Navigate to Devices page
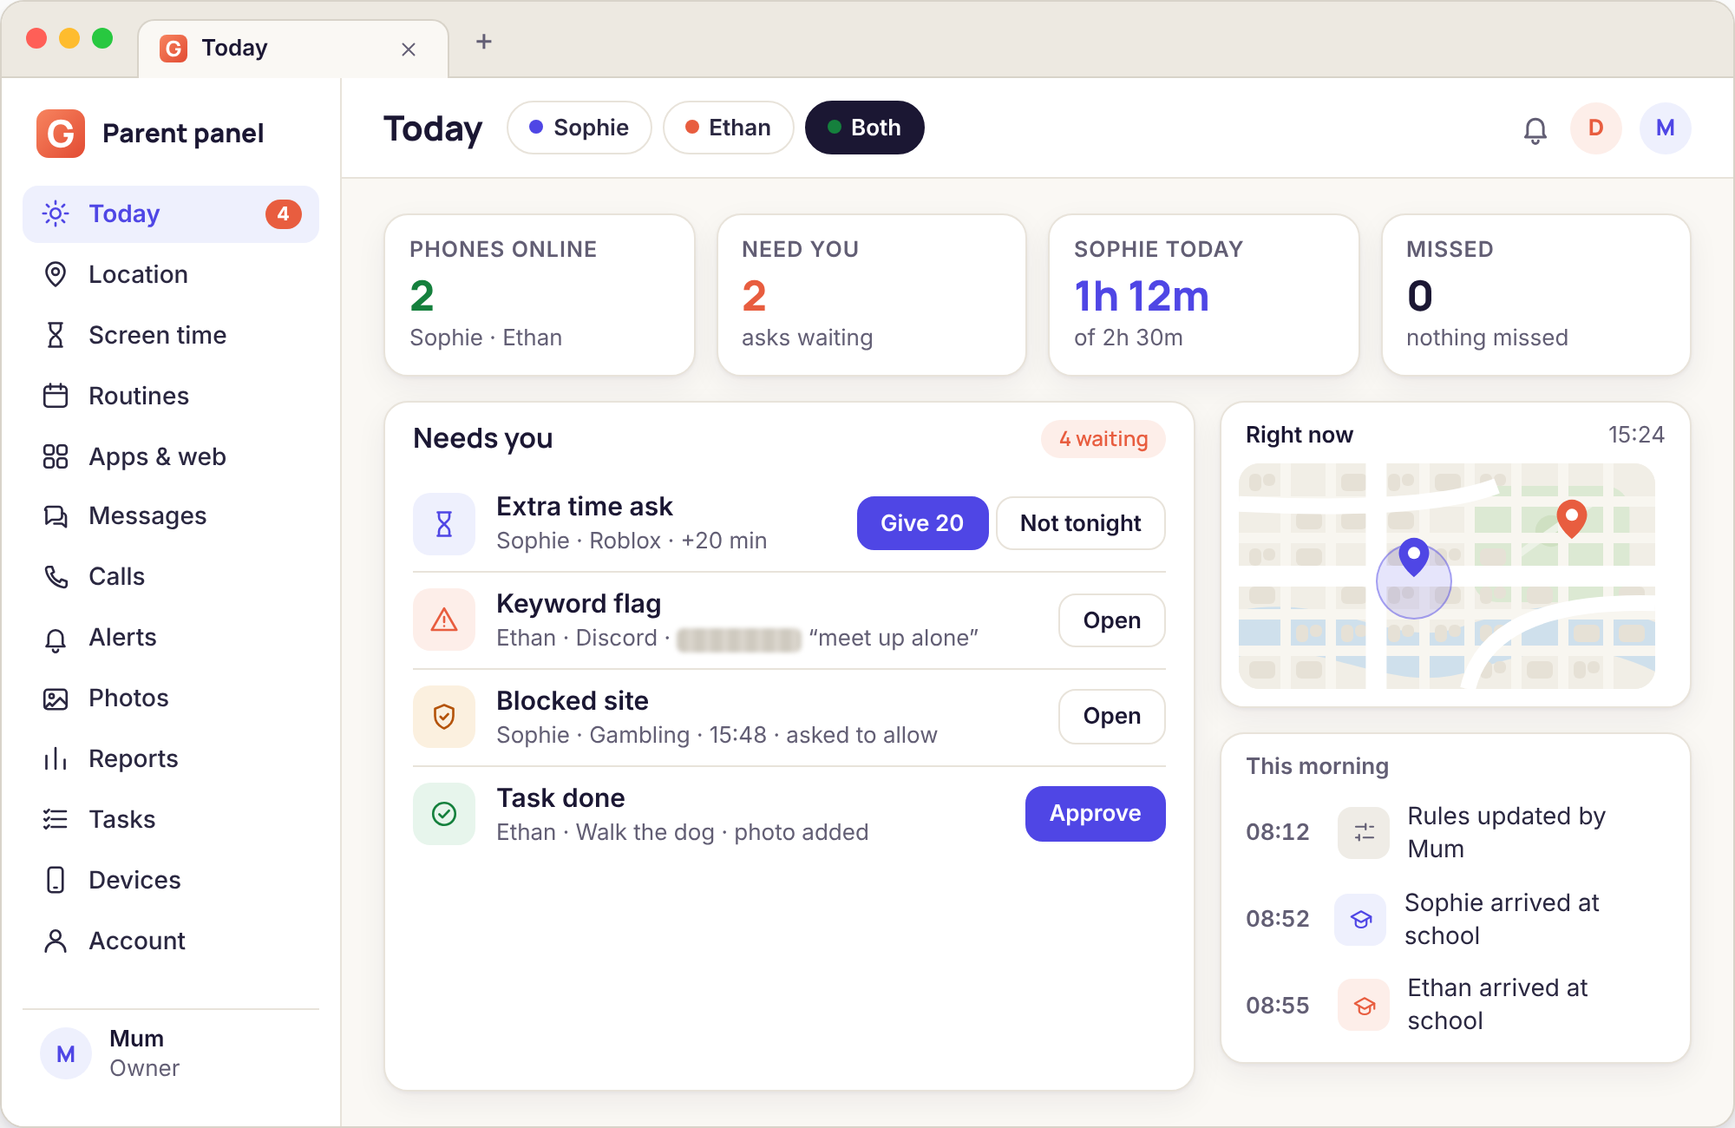 171,880
